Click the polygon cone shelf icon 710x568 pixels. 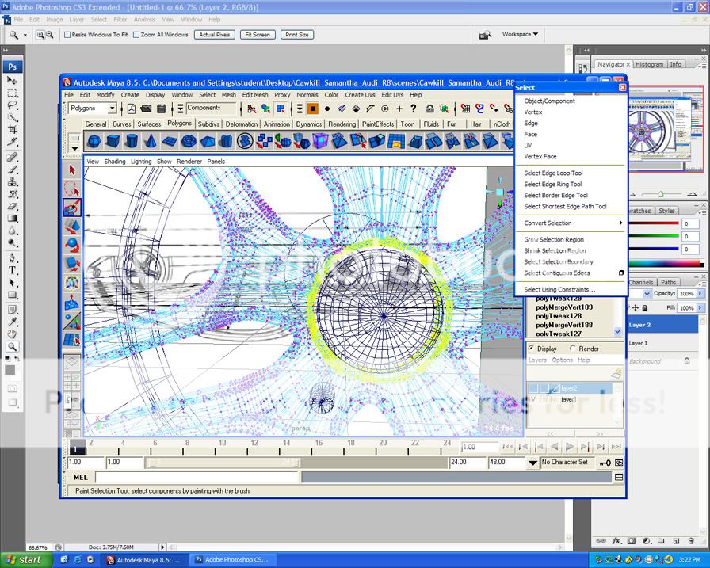pos(151,141)
